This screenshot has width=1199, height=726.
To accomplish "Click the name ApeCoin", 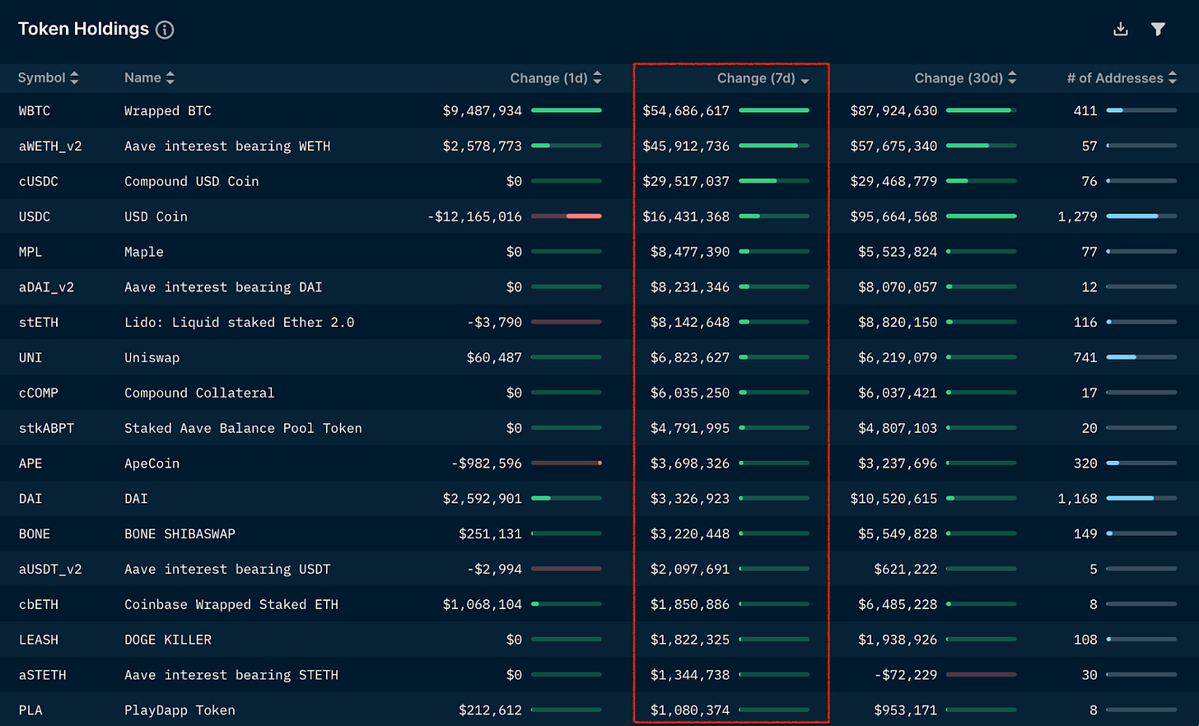I will [152, 463].
